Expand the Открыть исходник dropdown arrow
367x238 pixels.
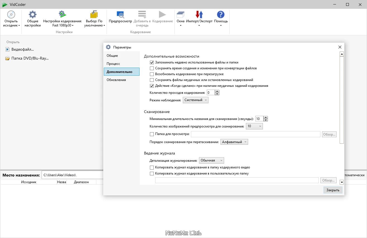pyautogui.click(x=19, y=26)
